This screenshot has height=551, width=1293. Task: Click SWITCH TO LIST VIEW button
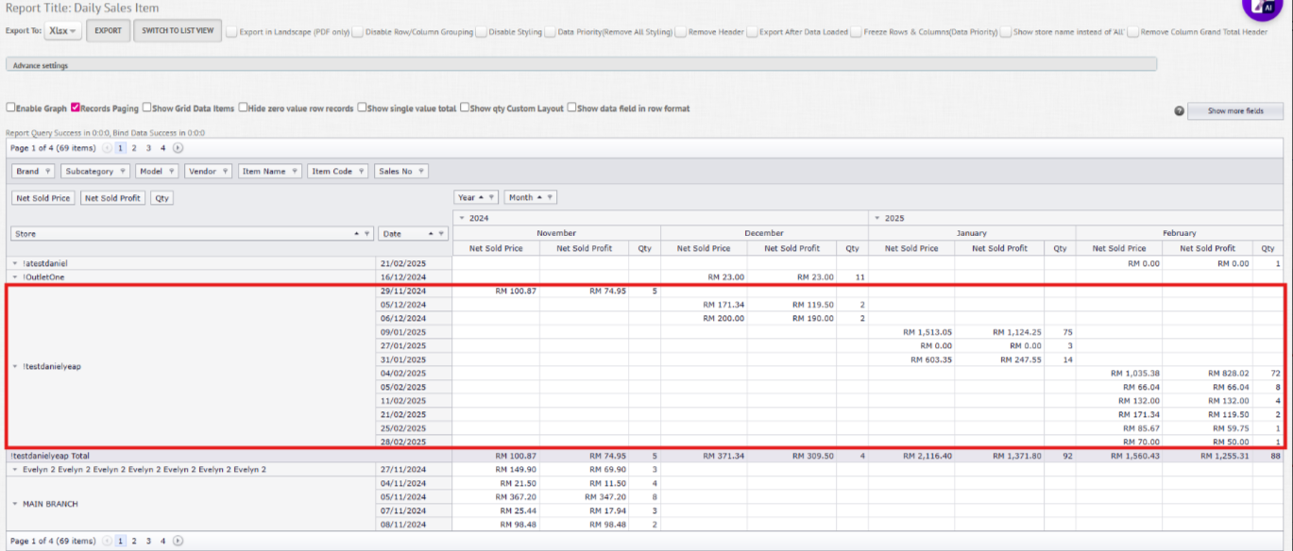click(178, 31)
